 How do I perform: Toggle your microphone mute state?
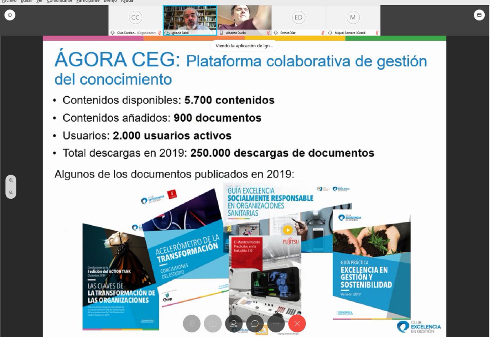point(192,324)
